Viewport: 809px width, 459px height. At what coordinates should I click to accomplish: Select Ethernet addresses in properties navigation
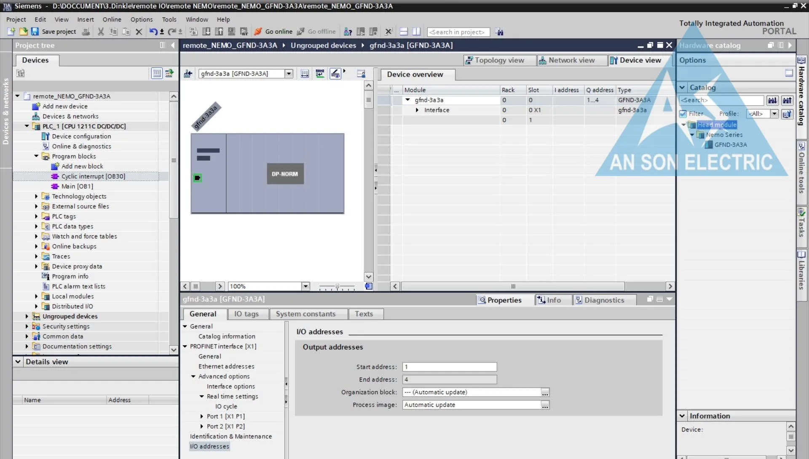tap(226, 367)
